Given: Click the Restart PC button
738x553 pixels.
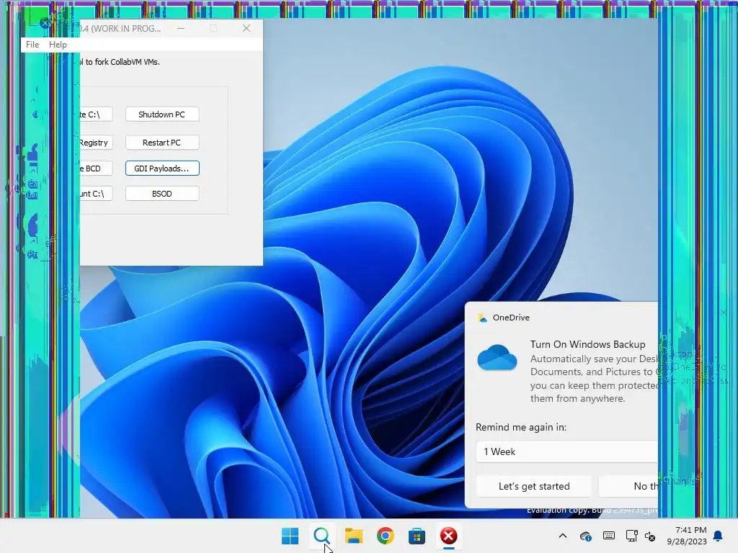Looking at the screenshot, I should point(162,143).
